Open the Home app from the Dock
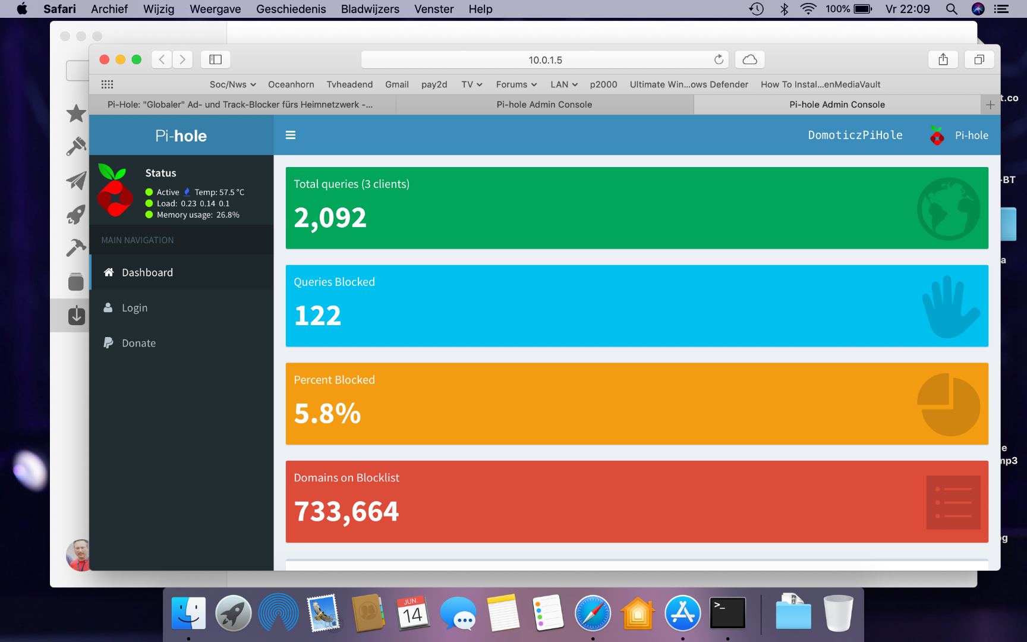 click(638, 613)
